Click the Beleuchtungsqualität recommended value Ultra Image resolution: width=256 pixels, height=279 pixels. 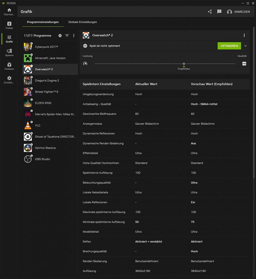point(194,183)
